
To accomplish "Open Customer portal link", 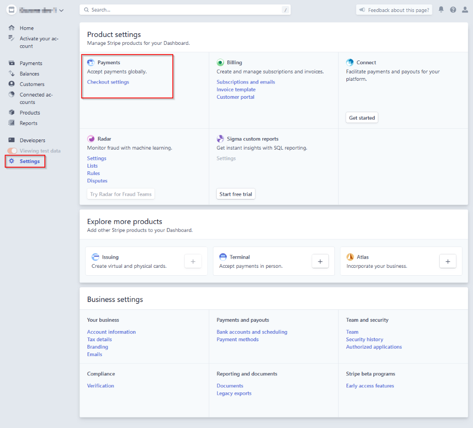I will click(235, 97).
